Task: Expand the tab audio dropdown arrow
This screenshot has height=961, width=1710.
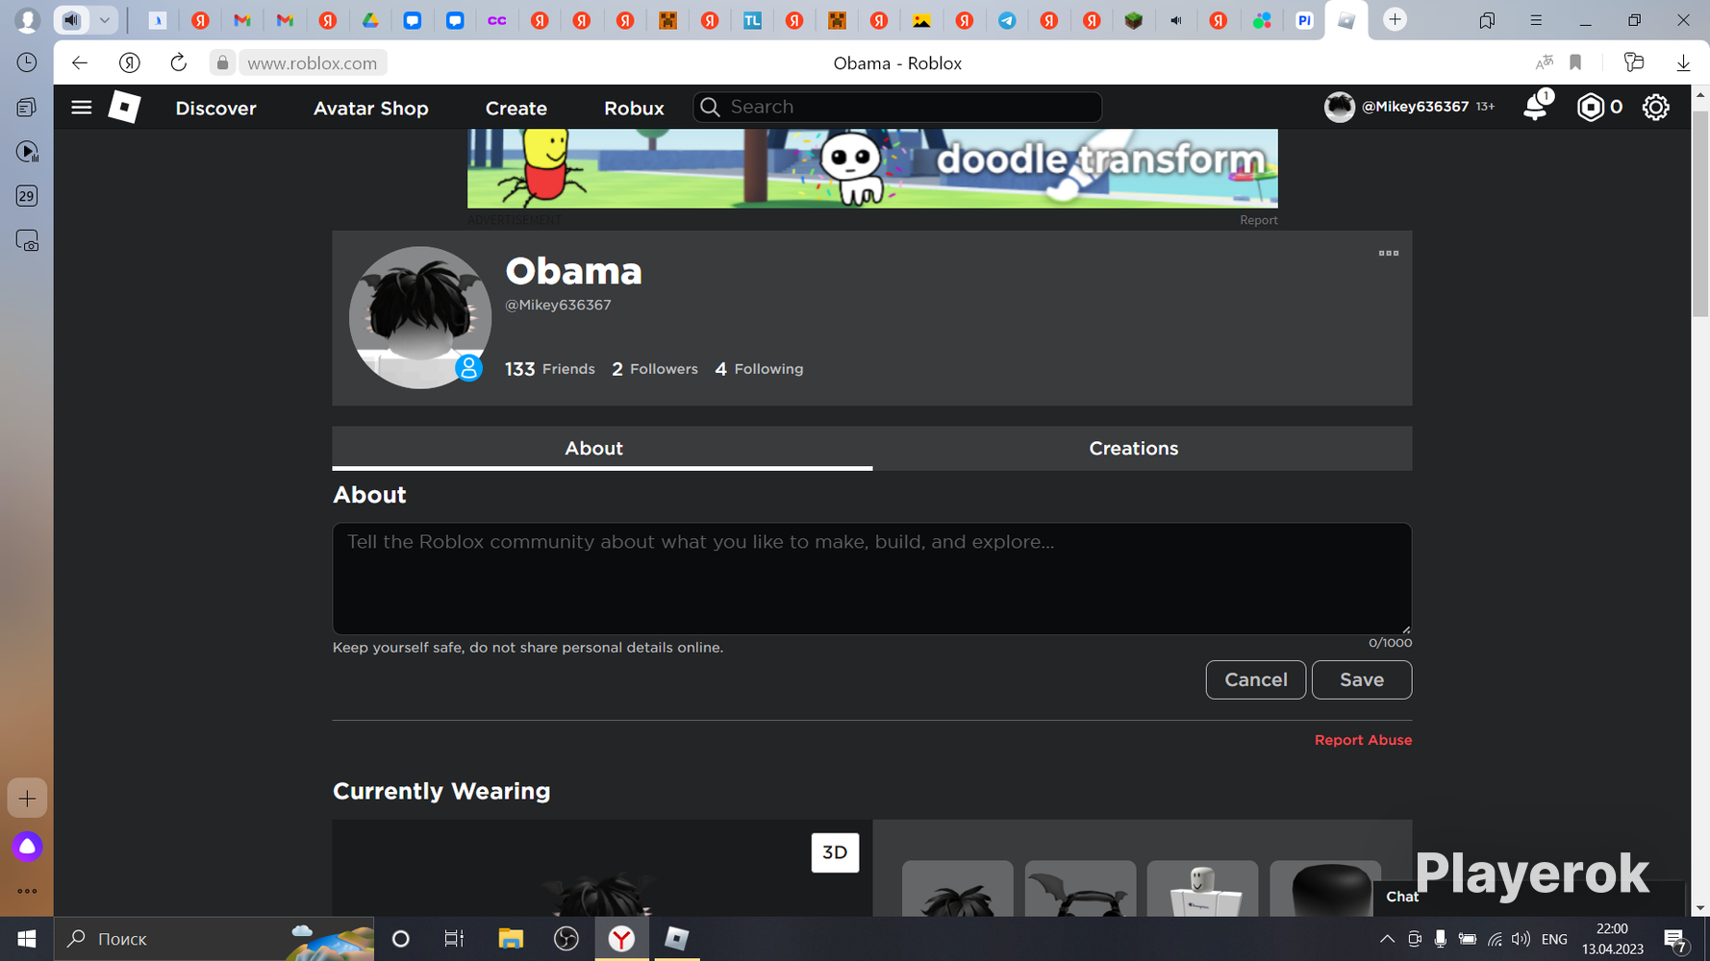Action: pos(105,20)
